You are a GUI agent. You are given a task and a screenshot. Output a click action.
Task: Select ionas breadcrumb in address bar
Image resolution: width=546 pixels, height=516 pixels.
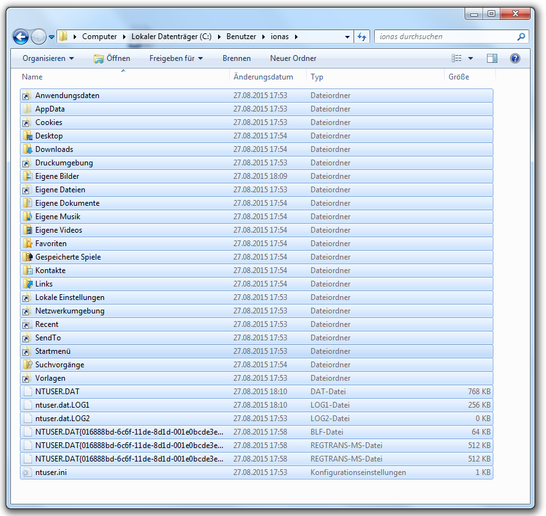[x=280, y=37]
